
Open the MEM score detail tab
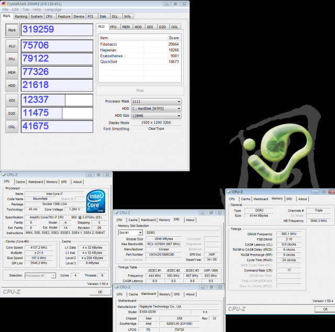pyautogui.click(x=126, y=27)
